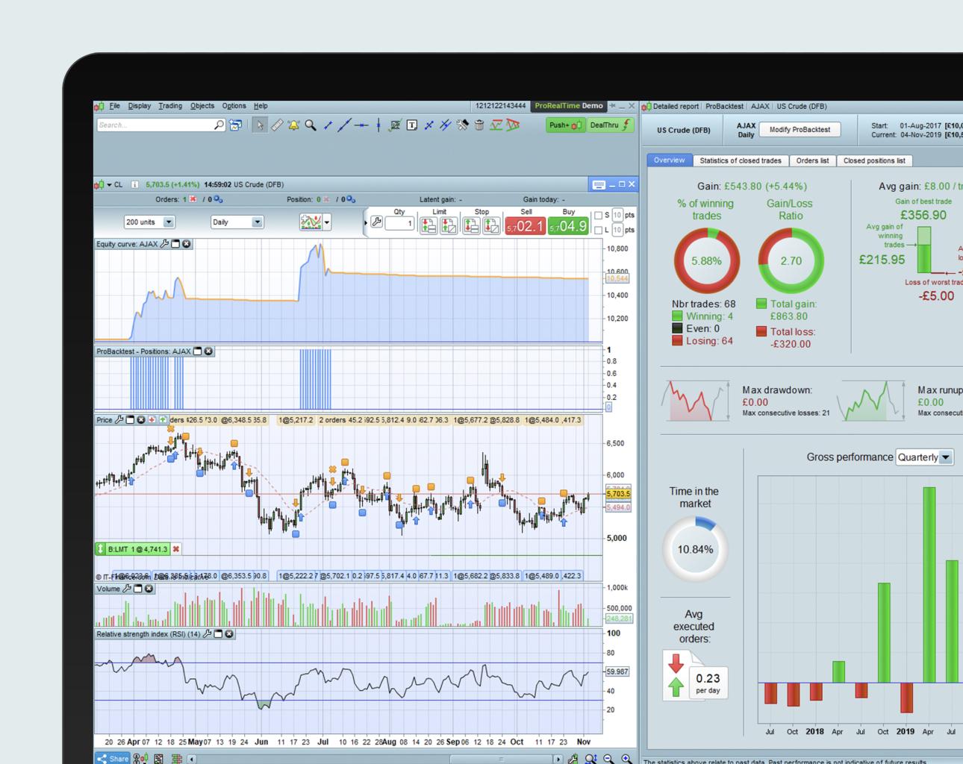Open trading settings wrench icon
The image size is (963, 764).
pyautogui.click(x=376, y=222)
